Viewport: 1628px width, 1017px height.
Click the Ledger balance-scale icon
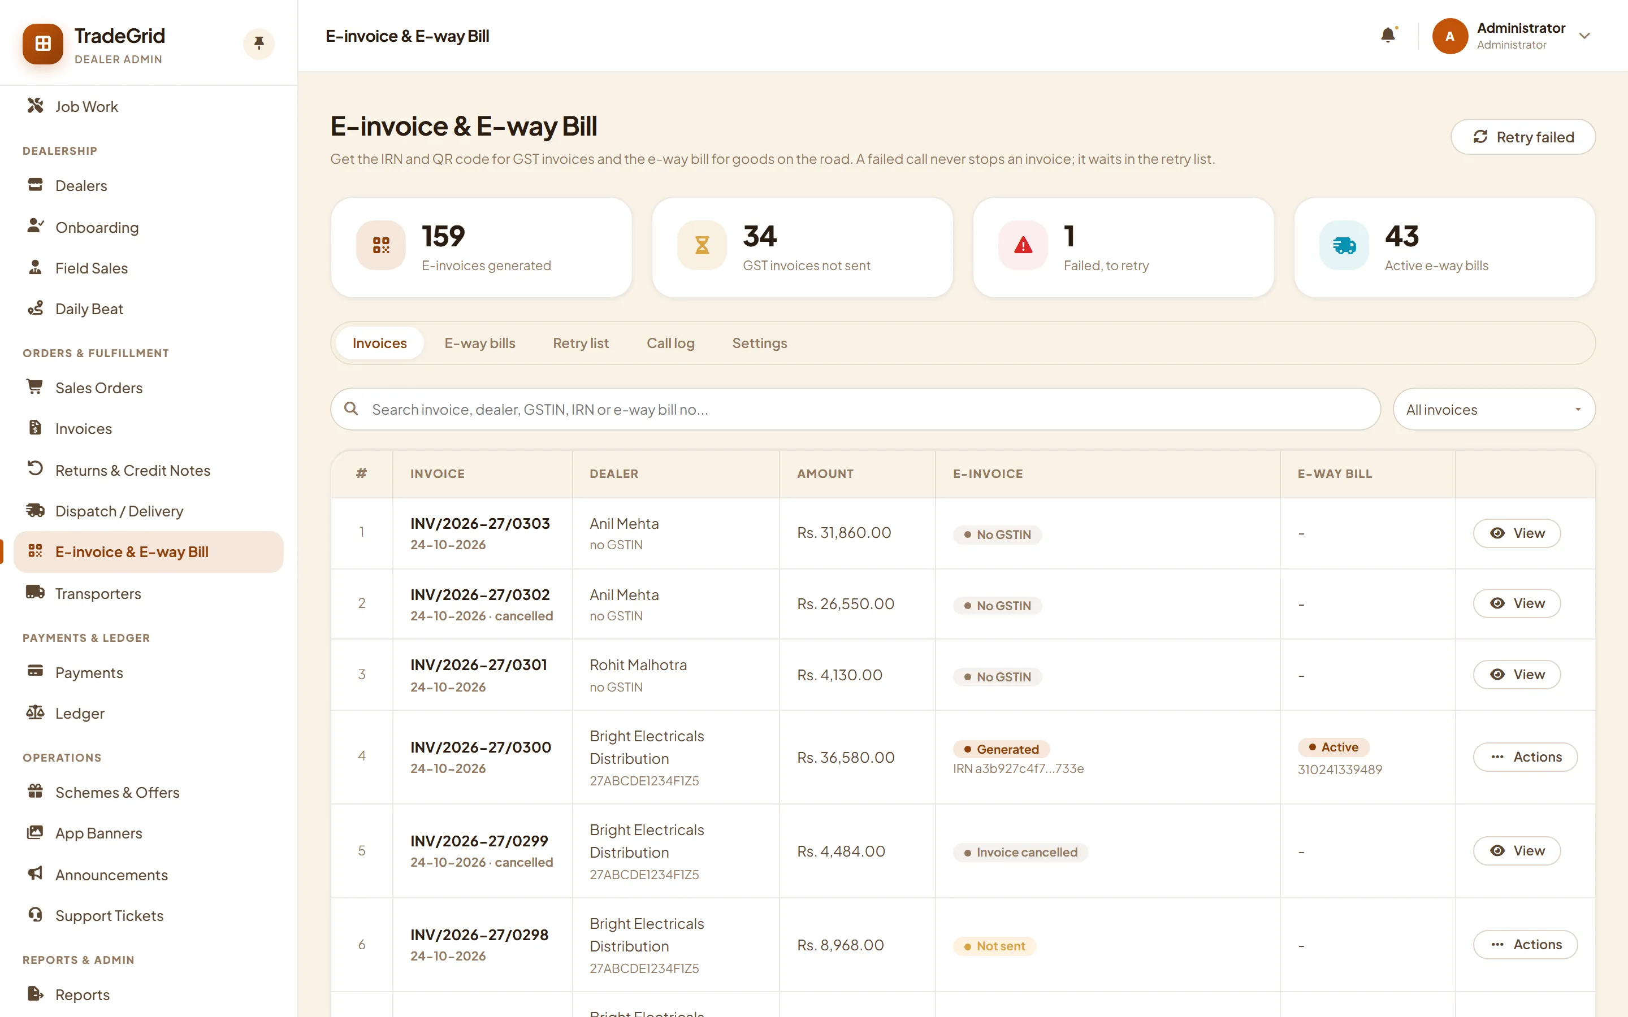(x=35, y=712)
